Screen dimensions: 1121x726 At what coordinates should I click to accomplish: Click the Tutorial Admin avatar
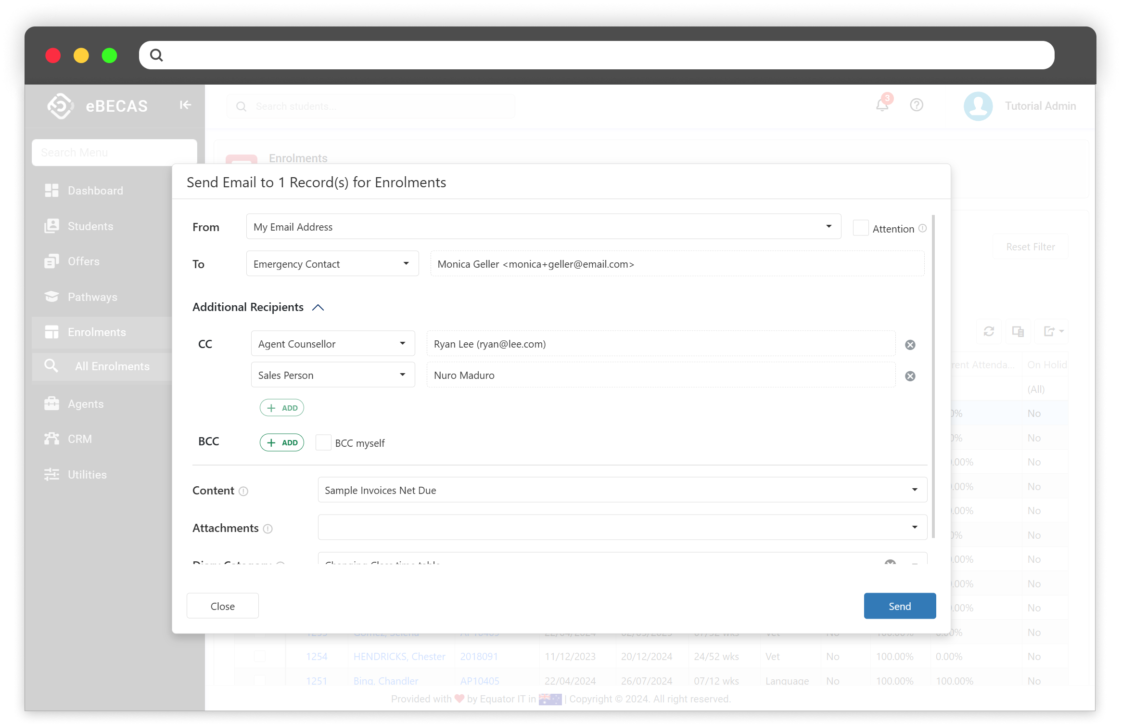click(978, 106)
